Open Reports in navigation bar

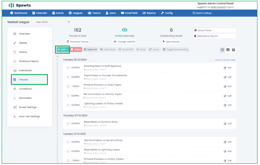click(x=149, y=13)
